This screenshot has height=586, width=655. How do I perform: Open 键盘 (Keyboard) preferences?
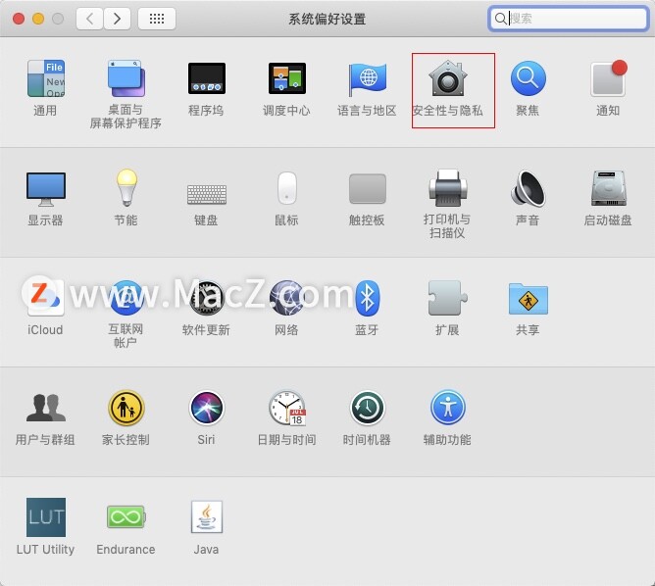pyautogui.click(x=207, y=194)
